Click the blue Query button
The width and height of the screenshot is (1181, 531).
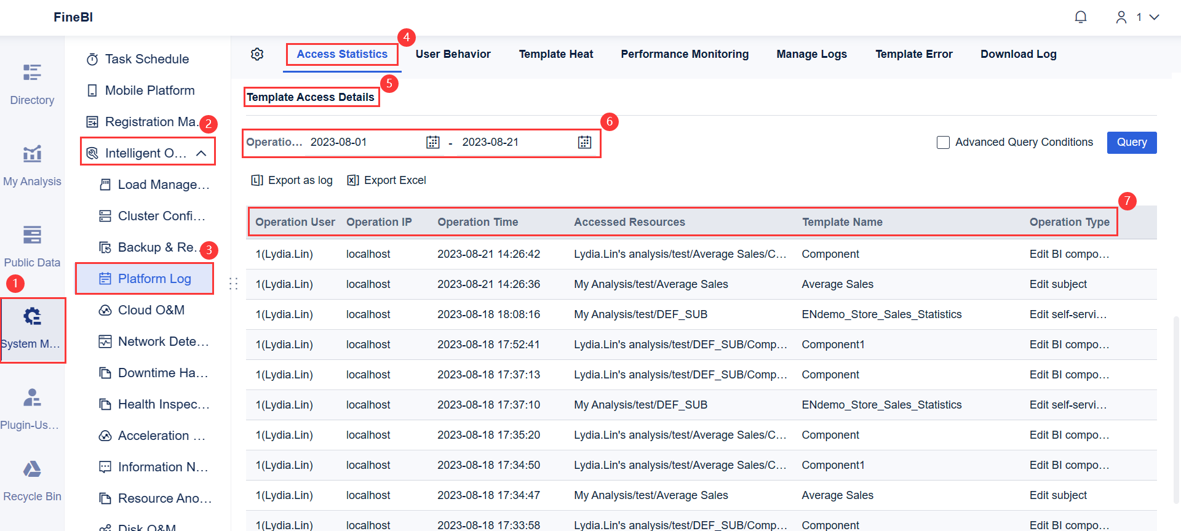coord(1132,143)
